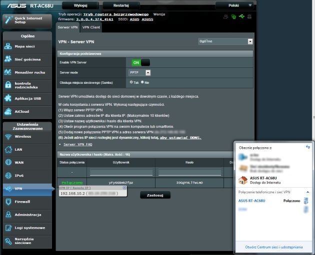The image size is (315, 255).
Task: Click the Wyloguj button
Action: (x=80, y=5)
